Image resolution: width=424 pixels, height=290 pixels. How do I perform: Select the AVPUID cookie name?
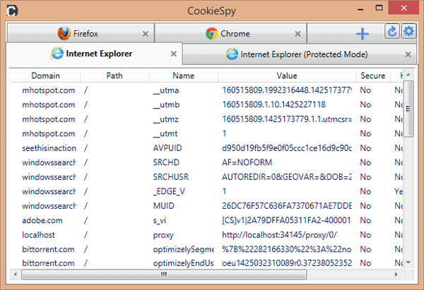coord(167,148)
